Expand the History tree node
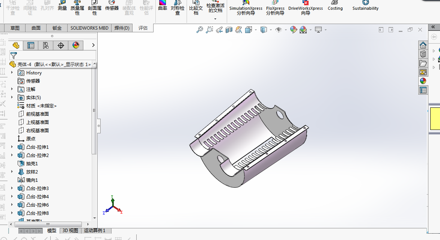 pyautogui.click(x=12, y=72)
